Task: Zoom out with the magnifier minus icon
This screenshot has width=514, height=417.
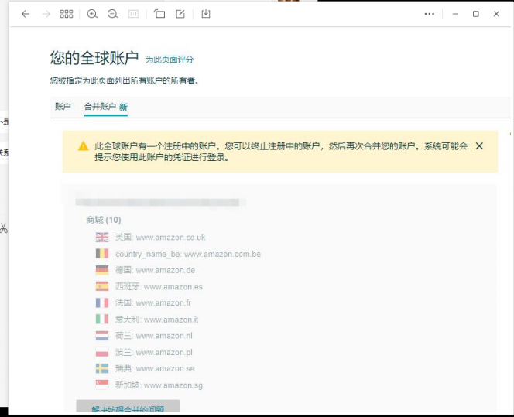Action: [113, 14]
